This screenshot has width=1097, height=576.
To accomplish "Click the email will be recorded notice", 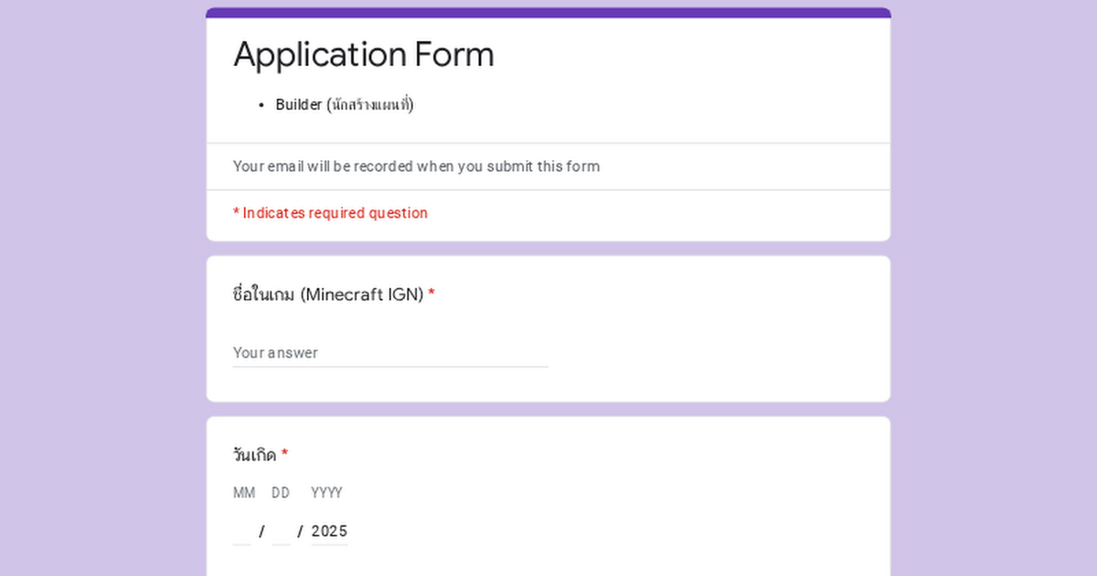I will coord(416,166).
